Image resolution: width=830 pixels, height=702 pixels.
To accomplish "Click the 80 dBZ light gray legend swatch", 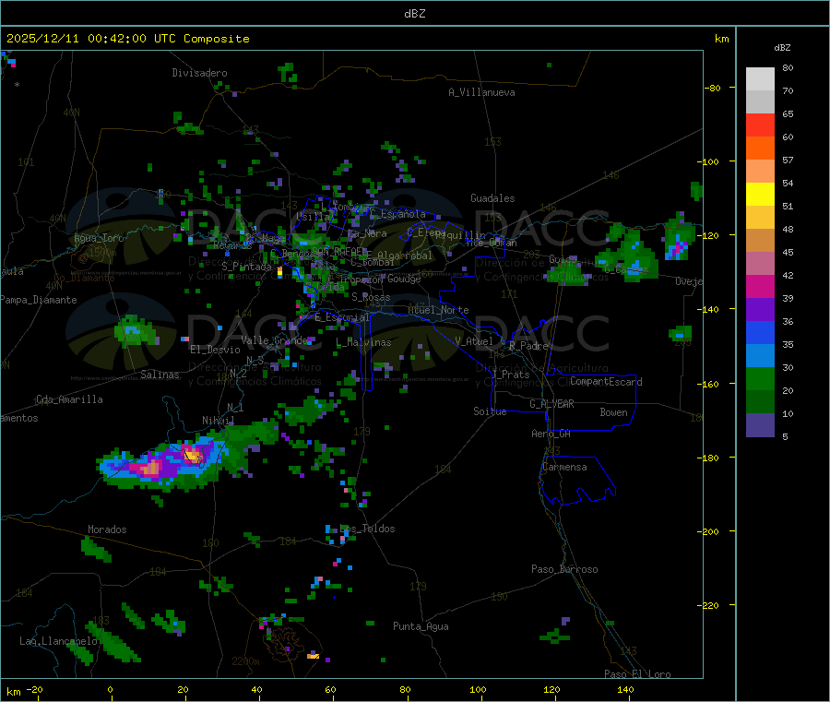I will [x=760, y=79].
